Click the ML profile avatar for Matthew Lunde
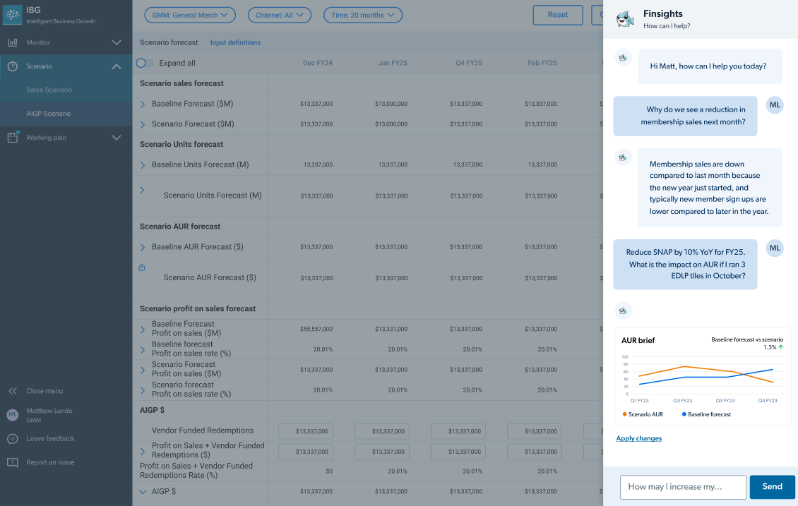This screenshot has height=506, width=798. coord(12,414)
